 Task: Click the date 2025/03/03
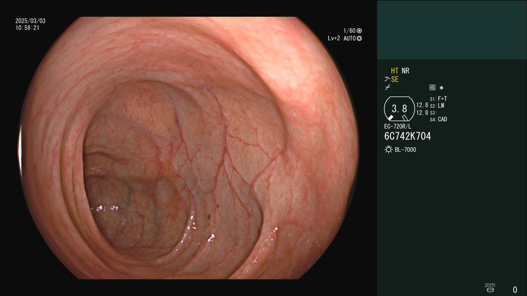click(30, 21)
